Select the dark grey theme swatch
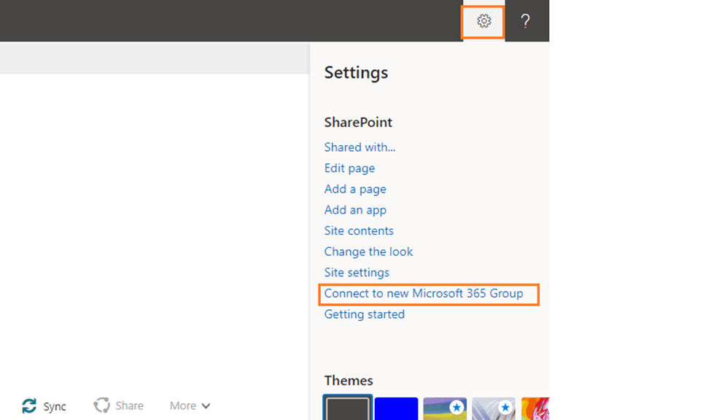This screenshot has height=420, width=711. (348, 408)
